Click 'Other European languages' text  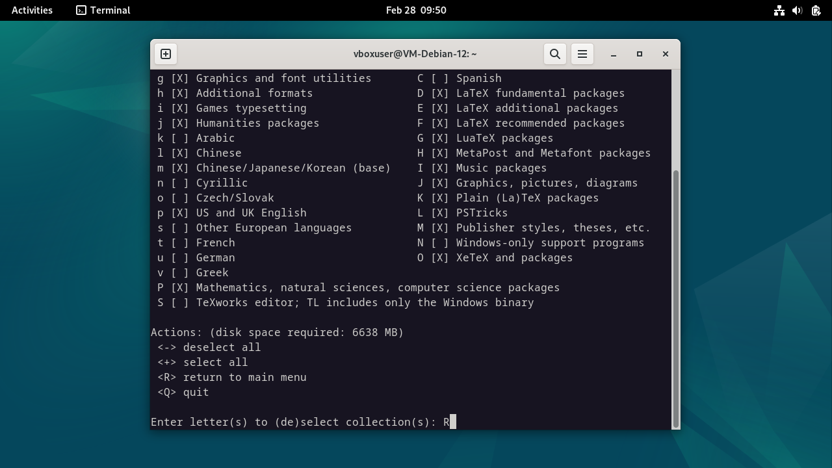tap(274, 227)
